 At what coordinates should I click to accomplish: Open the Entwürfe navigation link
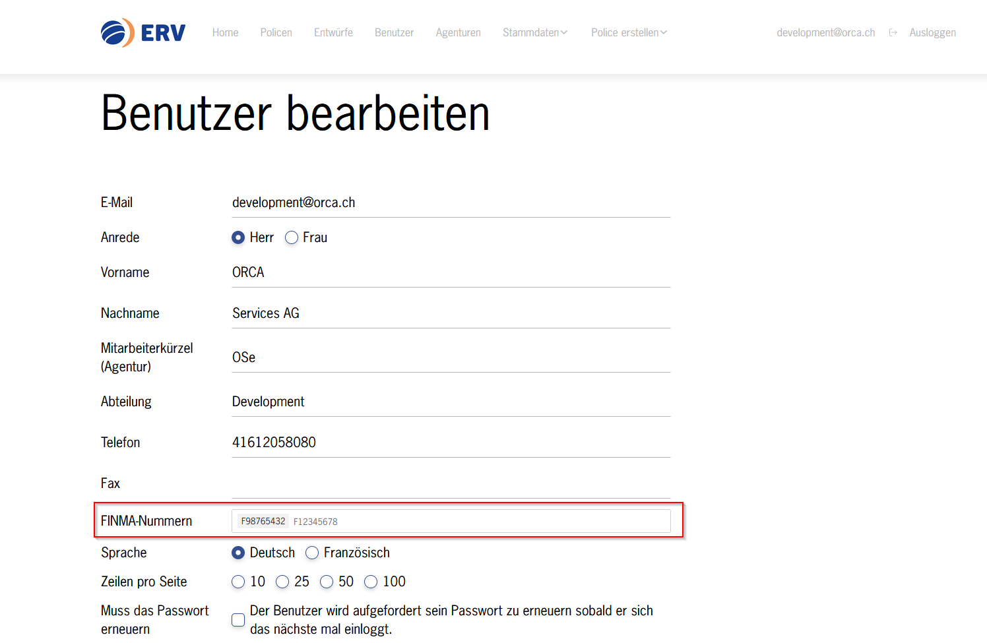click(x=333, y=33)
